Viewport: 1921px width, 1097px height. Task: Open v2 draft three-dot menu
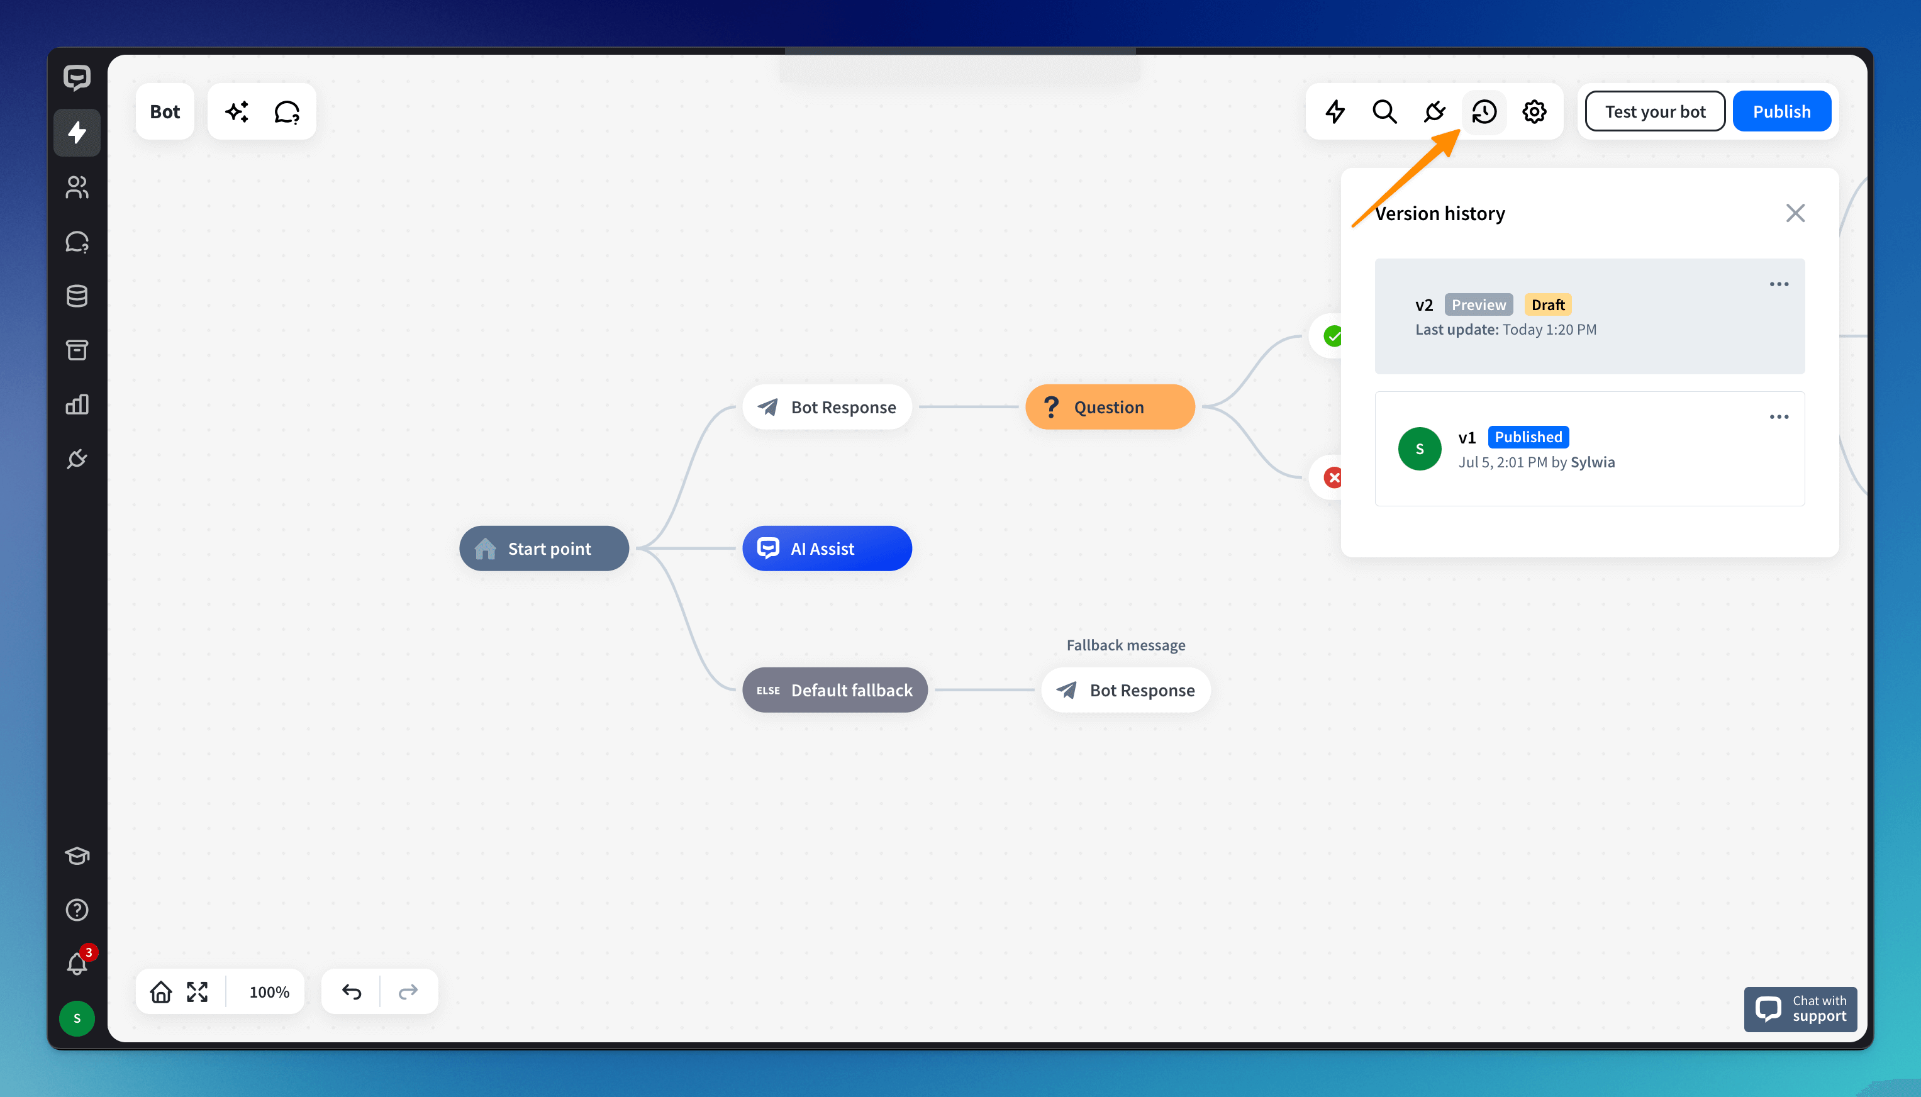click(x=1779, y=284)
